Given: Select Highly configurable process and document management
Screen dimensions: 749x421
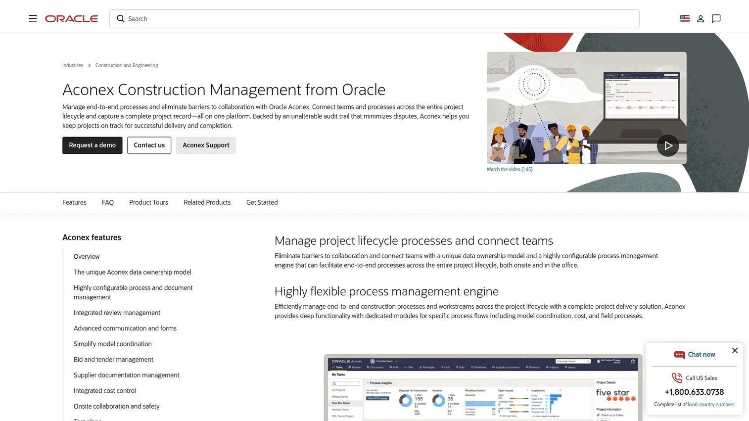Looking at the screenshot, I should click(133, 292).
